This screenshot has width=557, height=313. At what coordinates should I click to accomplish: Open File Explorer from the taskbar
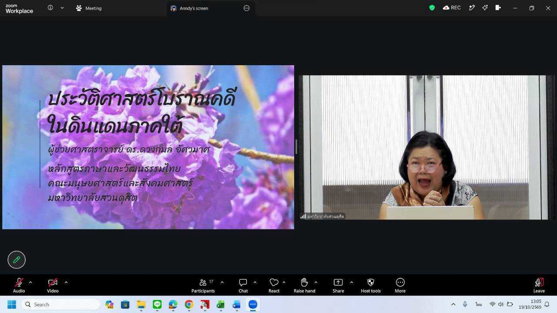[141, 304]
